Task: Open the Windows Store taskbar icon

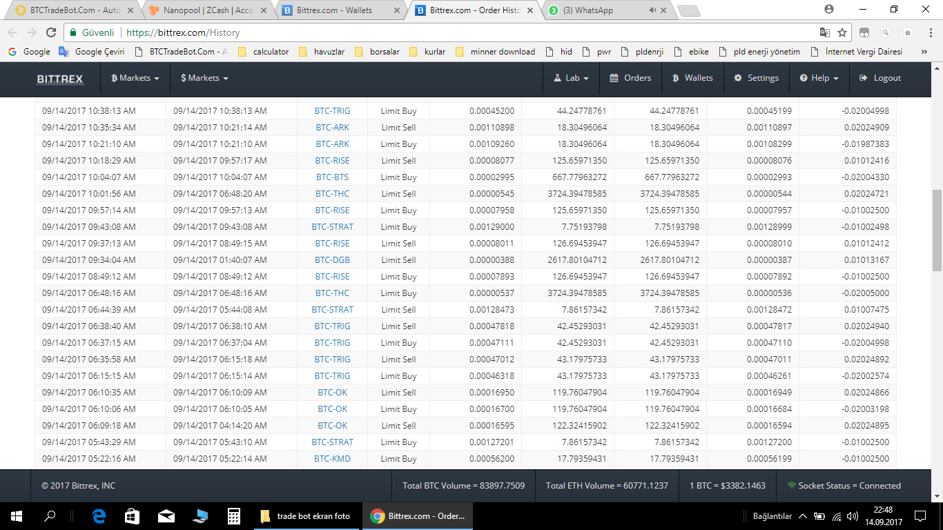Action: (x=132, y=516)
